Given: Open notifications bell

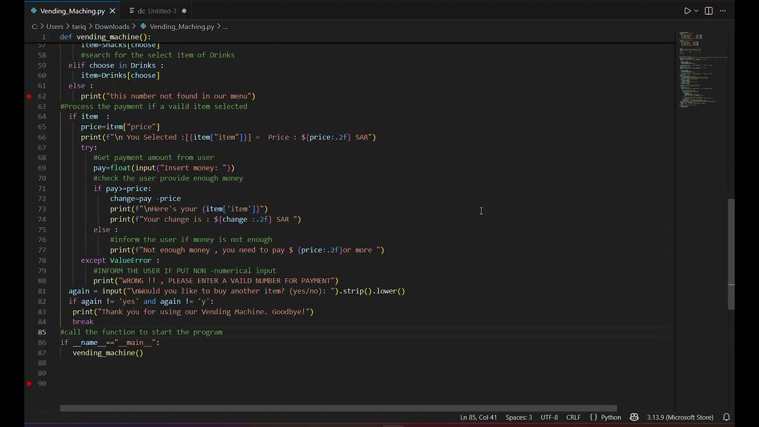Looking at the screenshot, I should (726, 418).
